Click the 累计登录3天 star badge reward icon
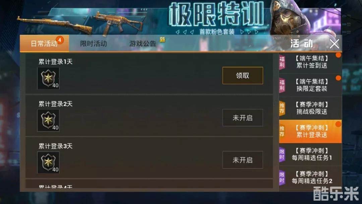The height and width of the screenshot is (204, 362). [48, 162]
